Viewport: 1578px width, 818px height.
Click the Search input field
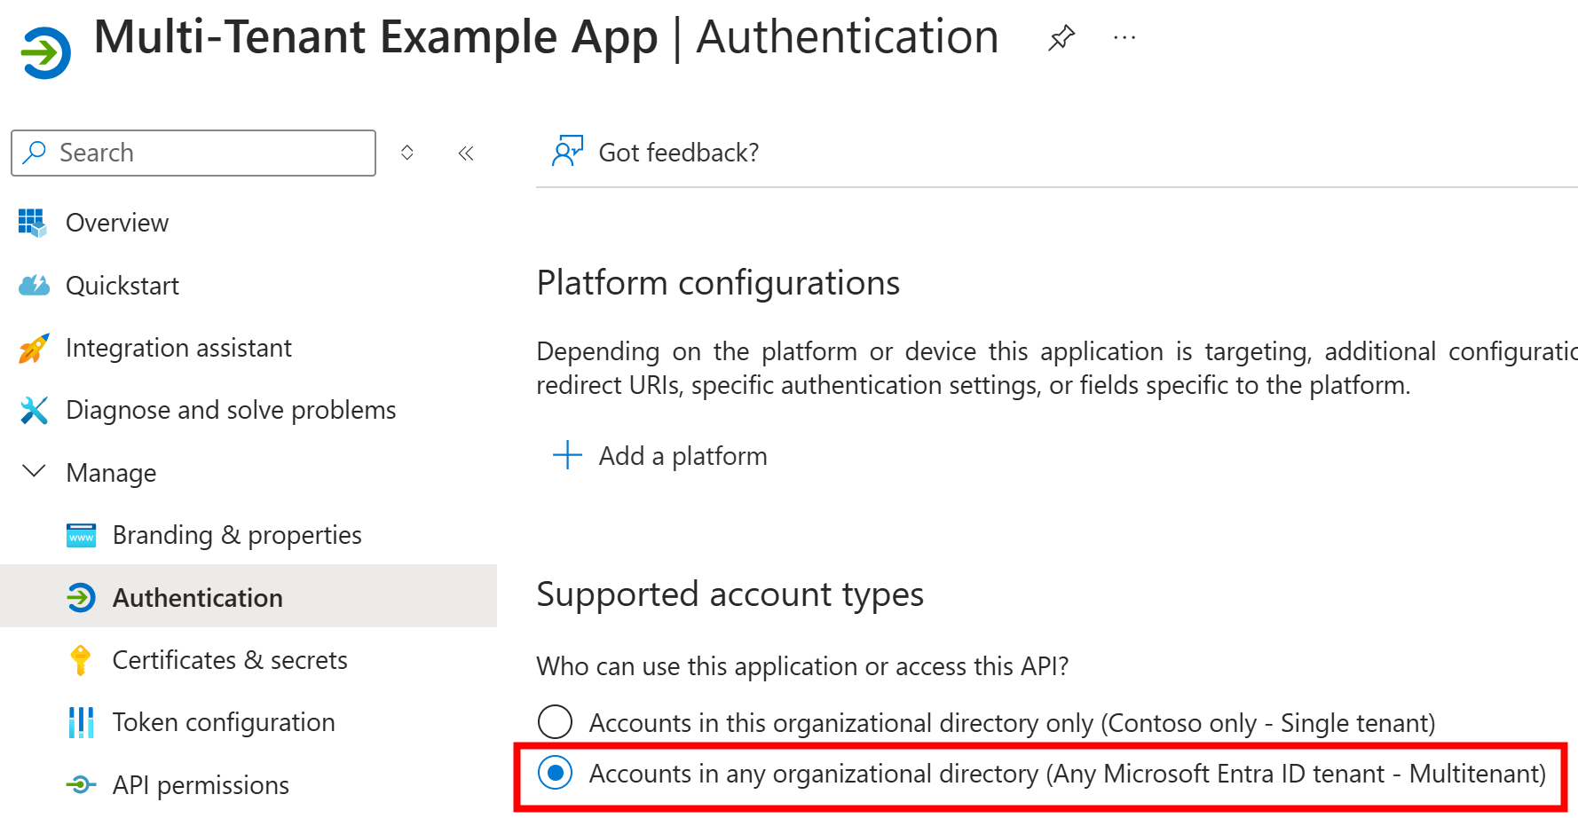193,153
